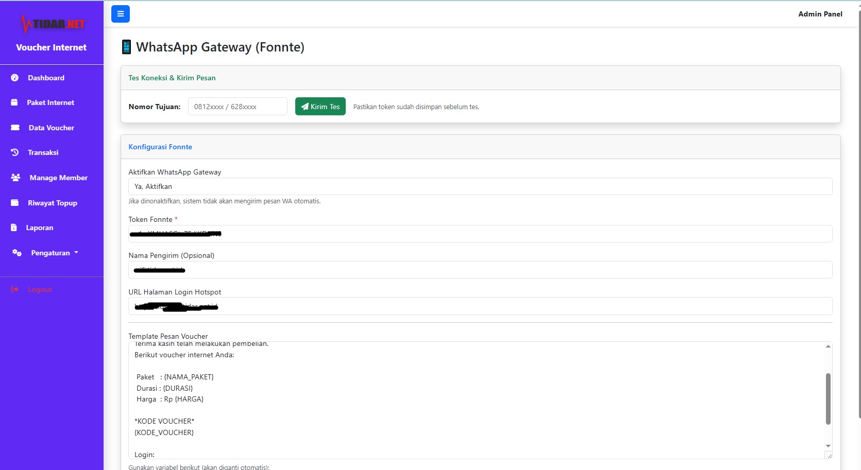The height and width of the screenshot is (470, 861).
Task: Focus the Nama Pengirim input field
Action: [x=480, y=270]
